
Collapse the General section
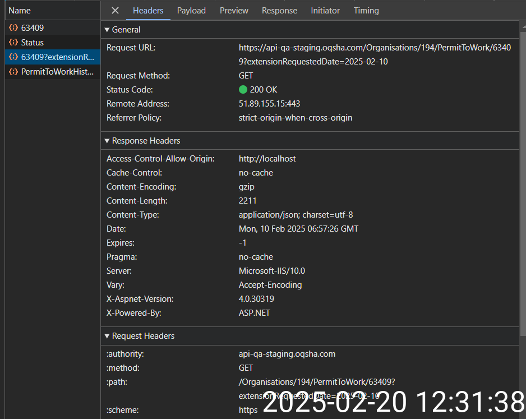(108, 30)
